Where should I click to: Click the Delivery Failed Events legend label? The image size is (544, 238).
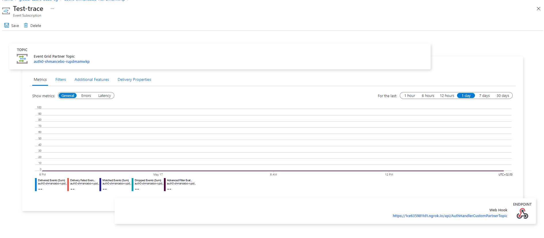coord(83,180)
